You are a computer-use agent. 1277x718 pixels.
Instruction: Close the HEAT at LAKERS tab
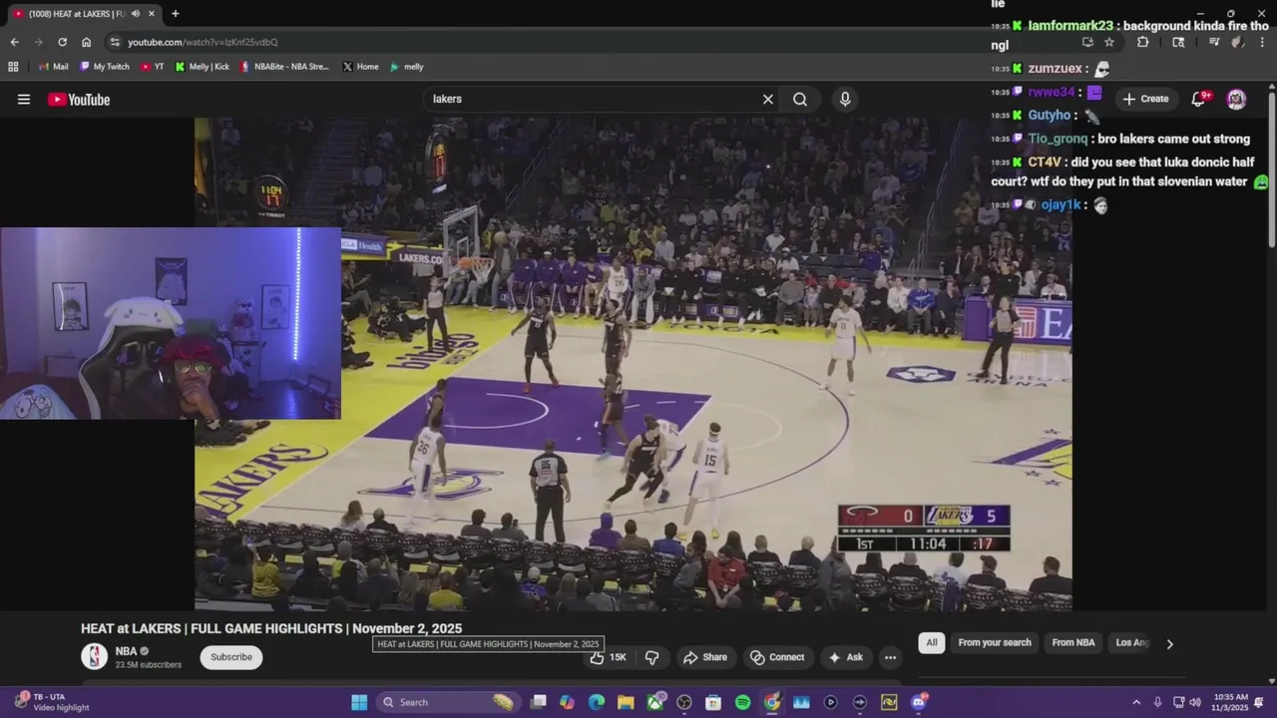pyautogui.click(x=151, y=14)
